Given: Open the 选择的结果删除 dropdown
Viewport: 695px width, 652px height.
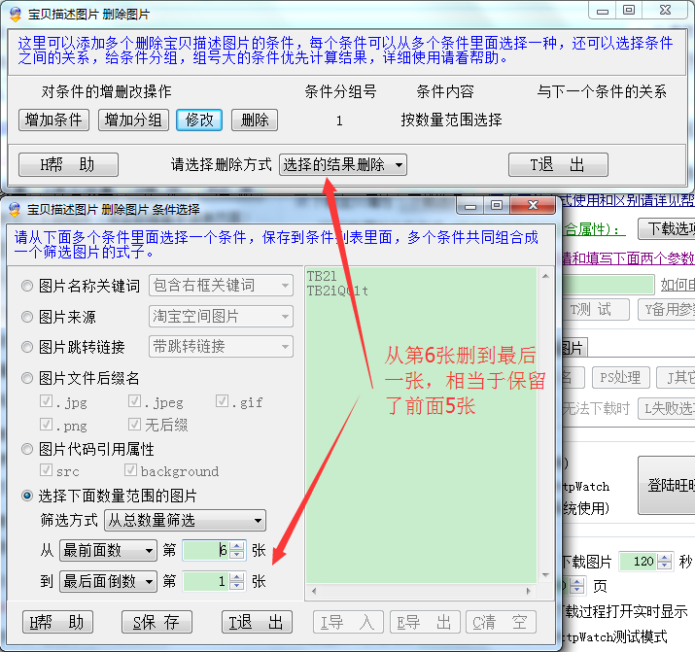Looking at the screenshot, I should coord(342,164).
